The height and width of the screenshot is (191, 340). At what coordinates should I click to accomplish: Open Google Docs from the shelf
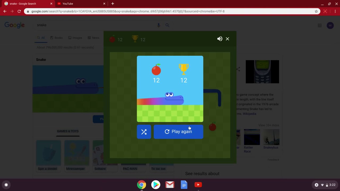184,185
